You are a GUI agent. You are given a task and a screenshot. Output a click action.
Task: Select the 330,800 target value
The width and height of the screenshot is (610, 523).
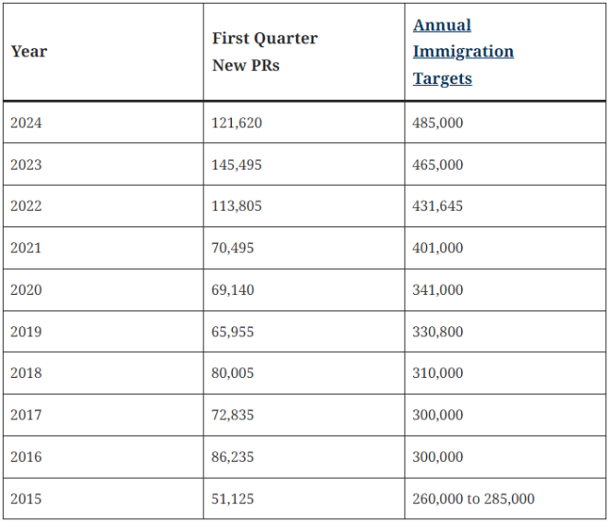[438, 332]
